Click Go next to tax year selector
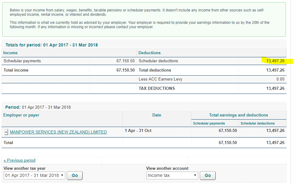The image size is (293, 184). coord(75,175)
